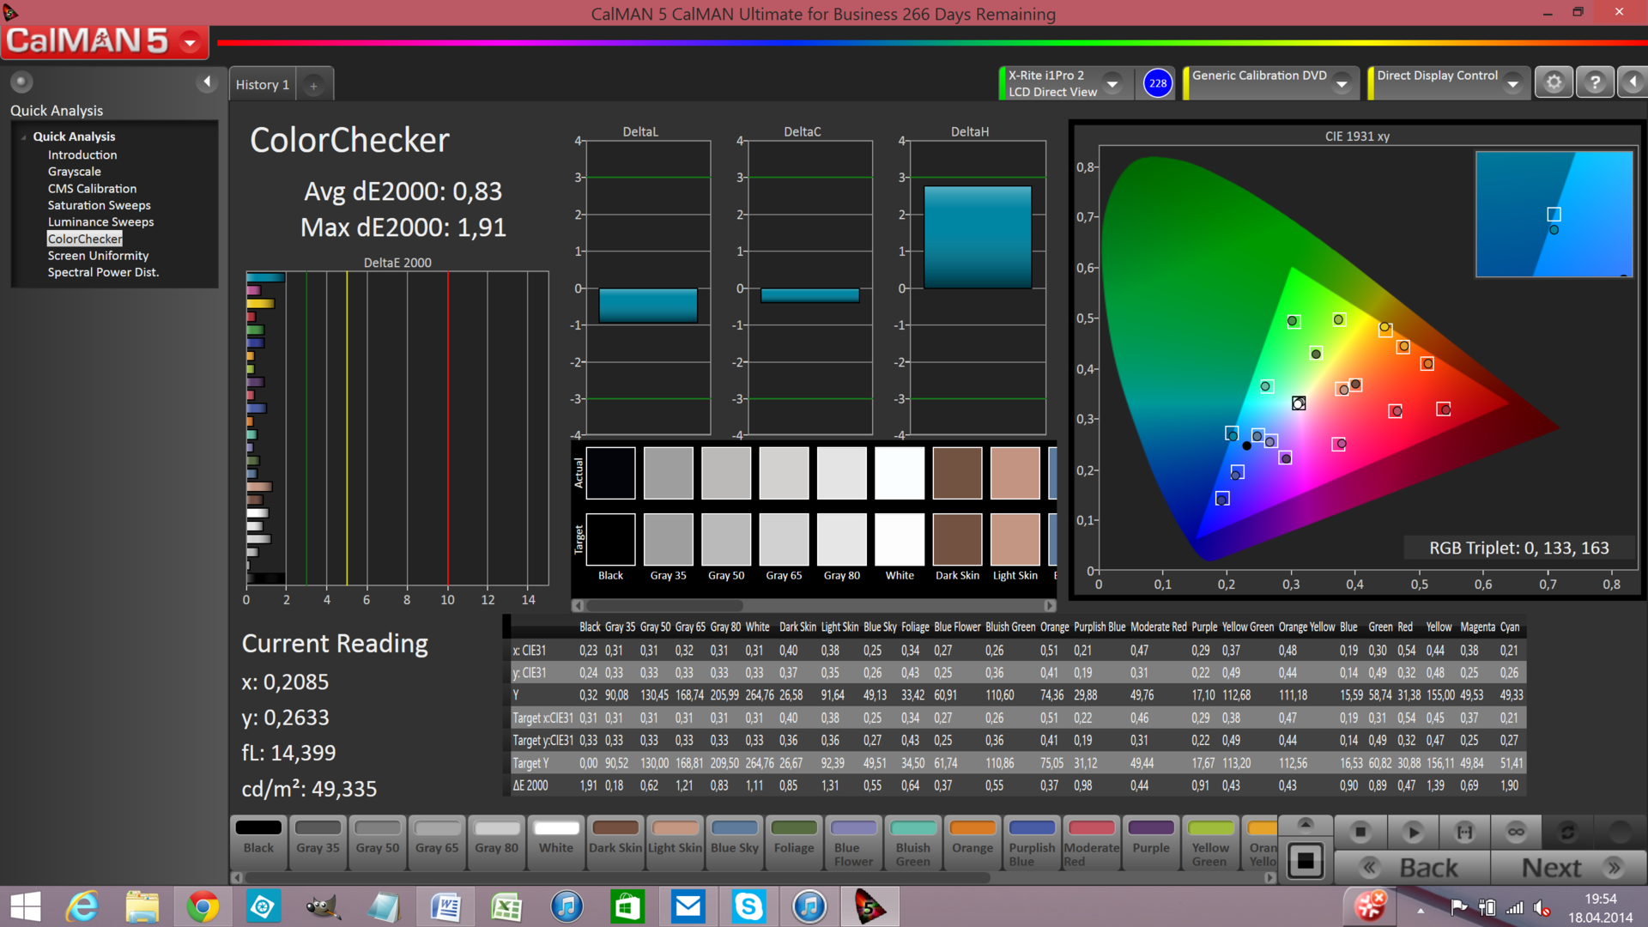1648x927 pixels.
Task: Click the stop measurement button
Action: (1360, 832)
